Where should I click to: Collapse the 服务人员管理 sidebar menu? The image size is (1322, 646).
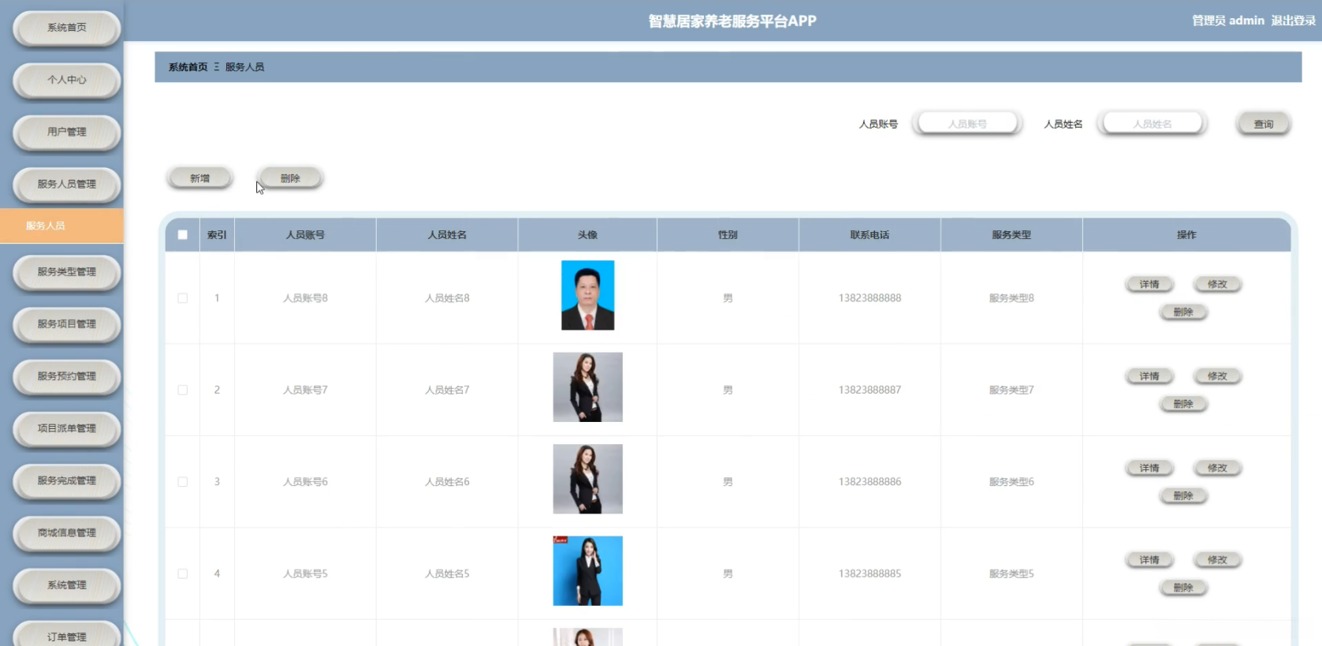tap(67, 185)
